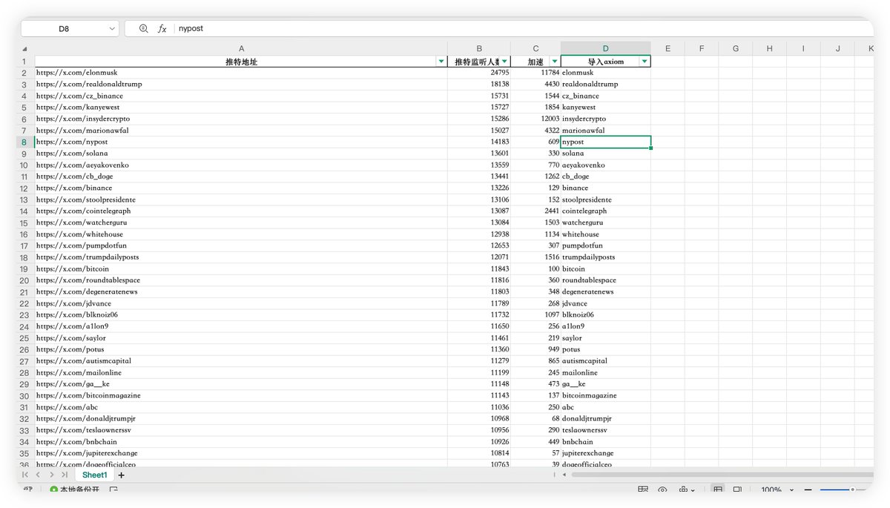Click cell https://x.com/bitcoinmagazine
Viewport: 890px width, 508px height.
241,395
